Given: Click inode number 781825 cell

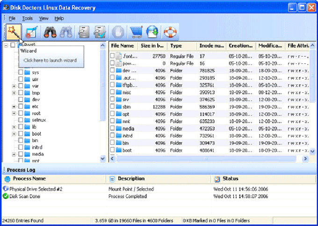Looking at the screenshot, I should (x=207, y=70).
